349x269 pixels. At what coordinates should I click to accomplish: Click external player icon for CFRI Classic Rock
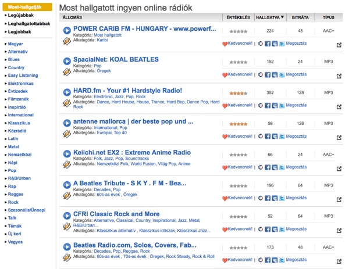(67, 227)
